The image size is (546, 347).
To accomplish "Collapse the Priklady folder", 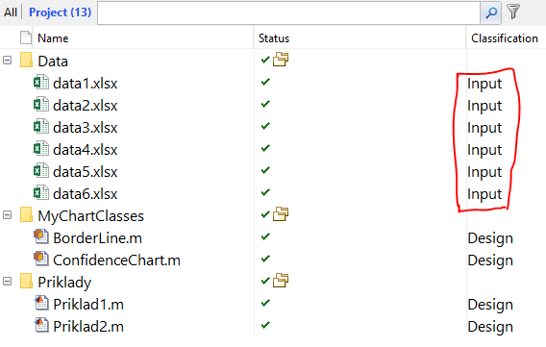I will (x=7, y=282).
